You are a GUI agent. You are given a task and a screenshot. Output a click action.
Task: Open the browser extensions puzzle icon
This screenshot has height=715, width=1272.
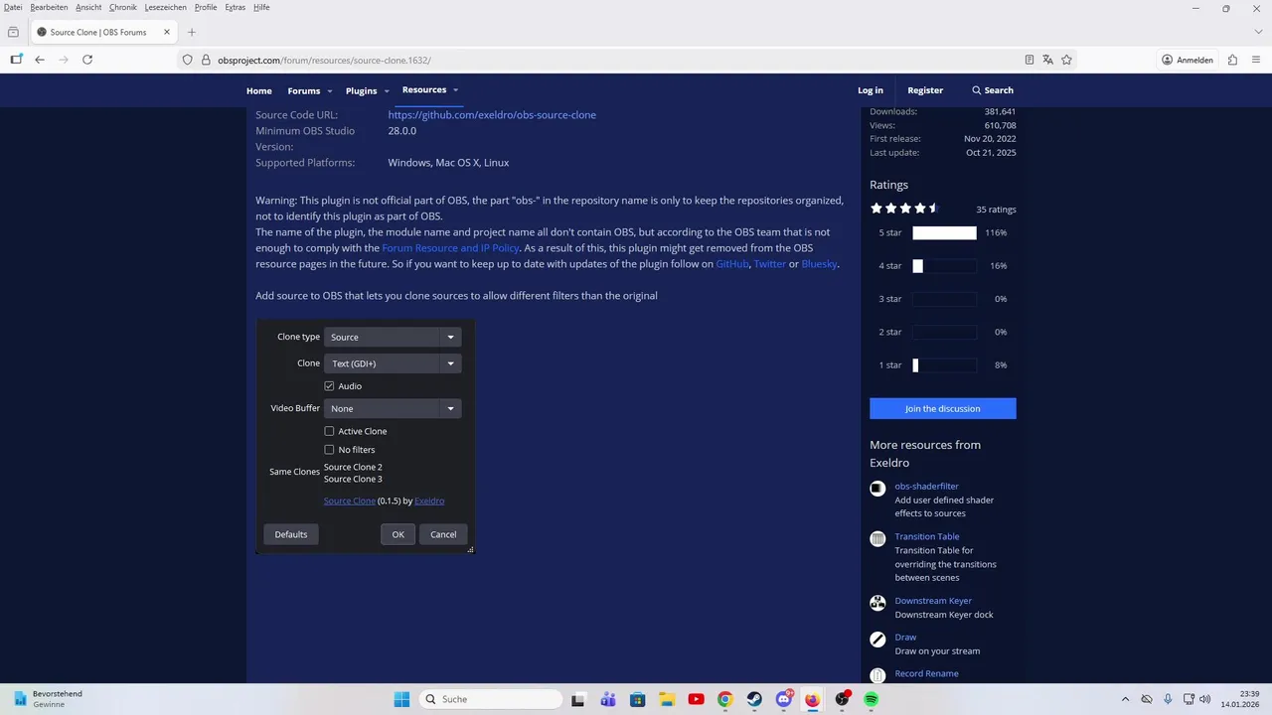[1232, 60]
